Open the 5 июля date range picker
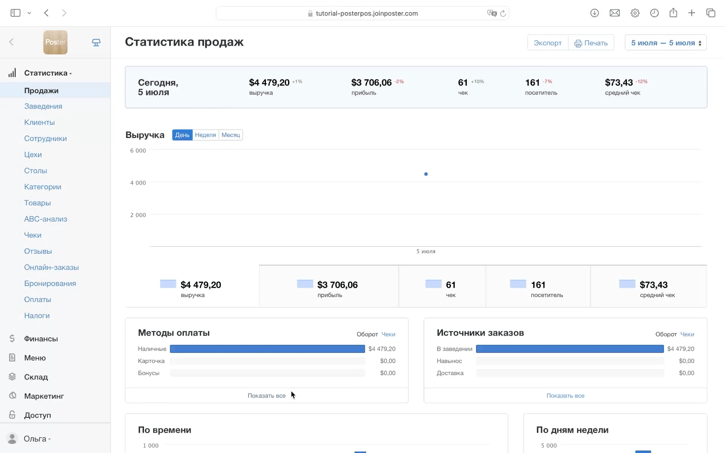The width and height of the screenshot is (725, 453). click(x=665, y=43)
